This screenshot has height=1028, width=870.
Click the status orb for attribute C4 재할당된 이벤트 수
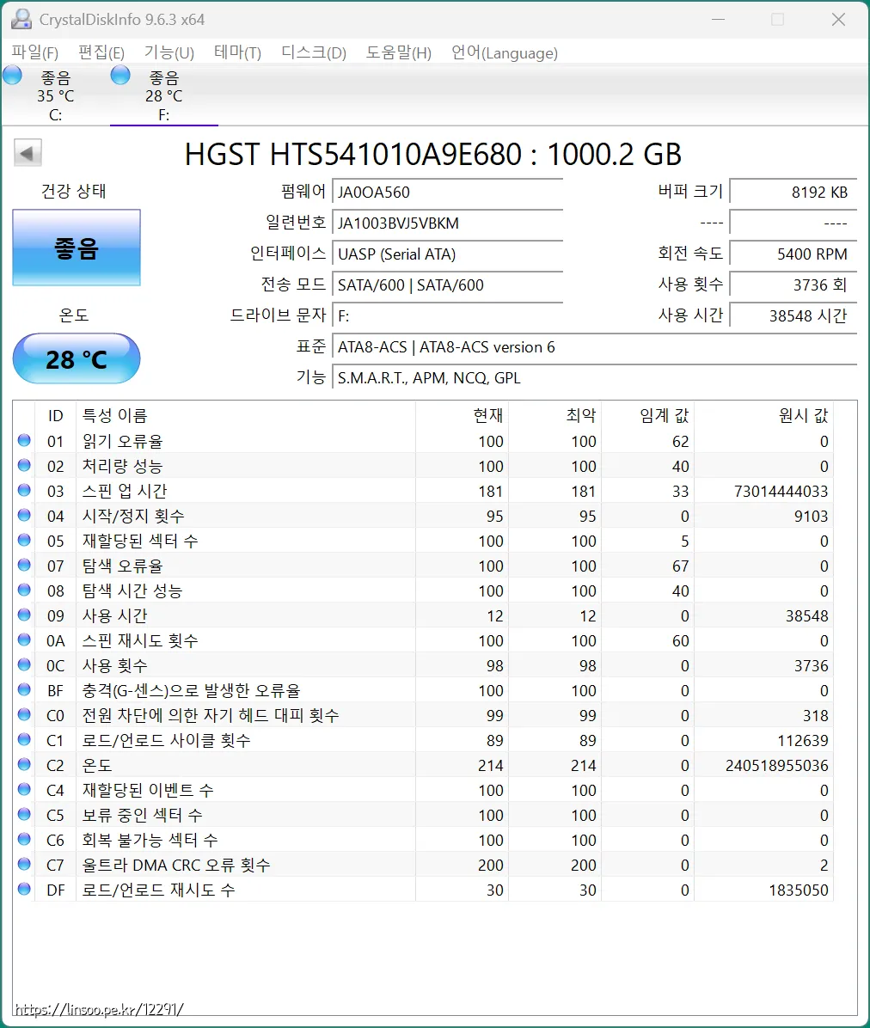pyautogui.click(x=24, y=789)
